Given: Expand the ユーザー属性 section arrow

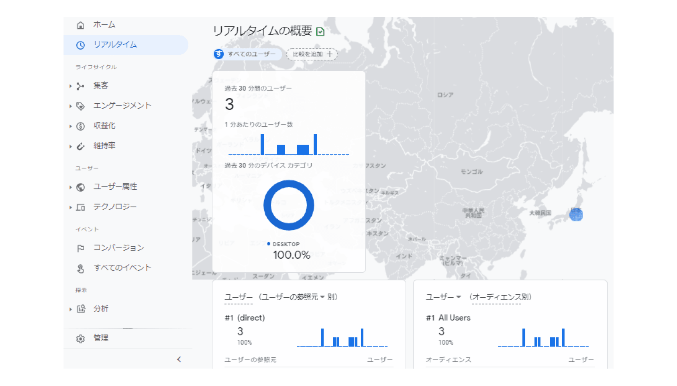Looking at the screenshot, I should 70,187.
